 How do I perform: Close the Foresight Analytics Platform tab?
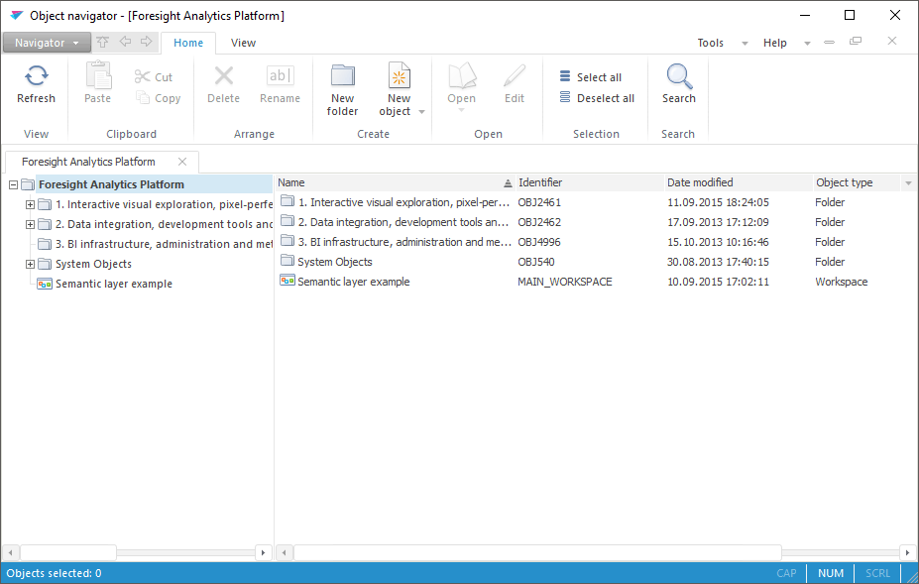pyautogui.click(x=182, y=162)
